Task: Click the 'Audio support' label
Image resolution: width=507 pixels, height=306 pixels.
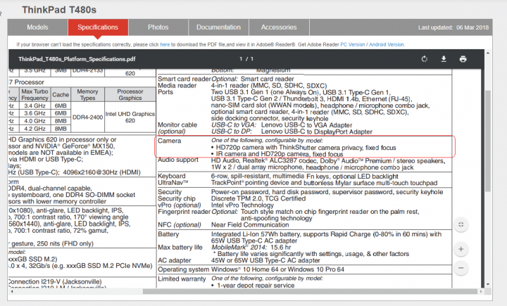Action: point(178,160)
